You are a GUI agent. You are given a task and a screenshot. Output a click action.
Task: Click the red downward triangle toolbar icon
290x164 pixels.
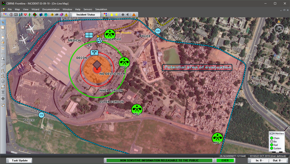click(x=25, y=15)
